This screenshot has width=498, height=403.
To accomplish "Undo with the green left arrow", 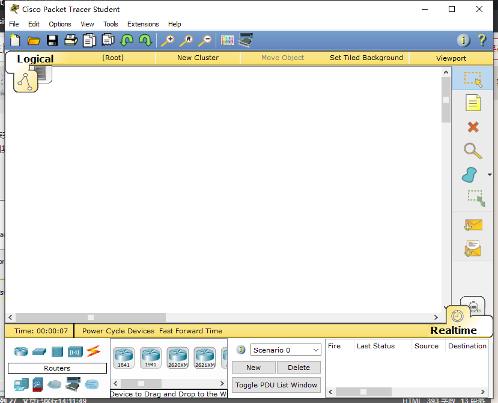I will [127, 40].
